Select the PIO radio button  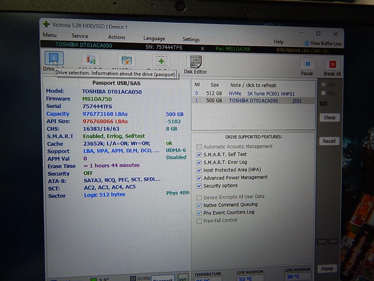(x=324, y=93)
